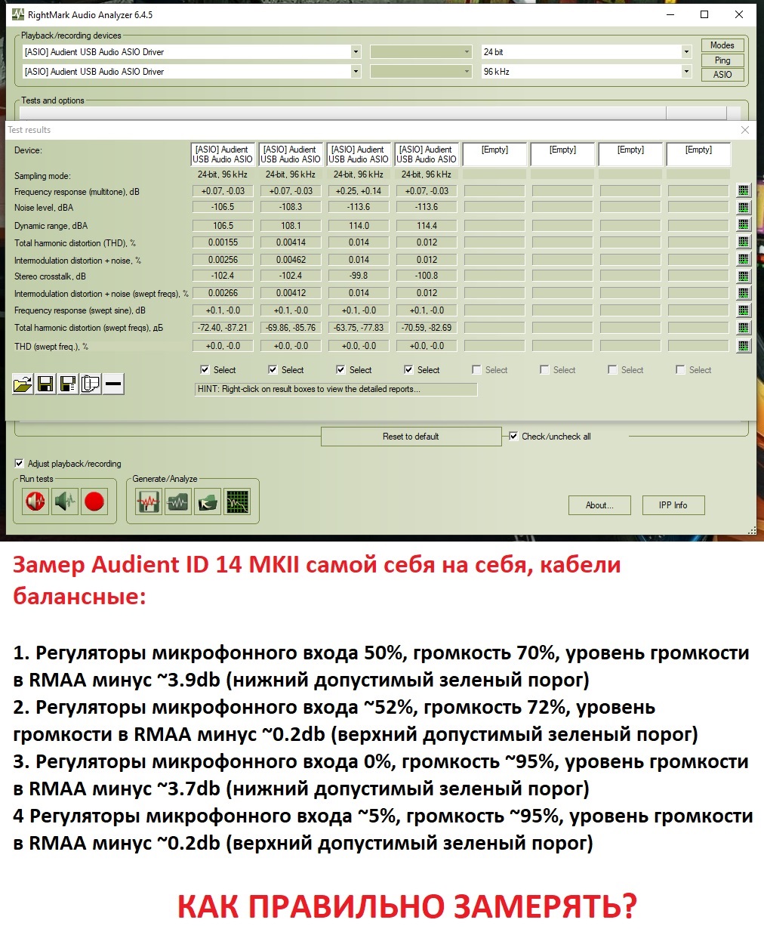Click the THD value 0.00155 box
The width and height of the screenshot is (764, 929).
(x=223, y=242)
